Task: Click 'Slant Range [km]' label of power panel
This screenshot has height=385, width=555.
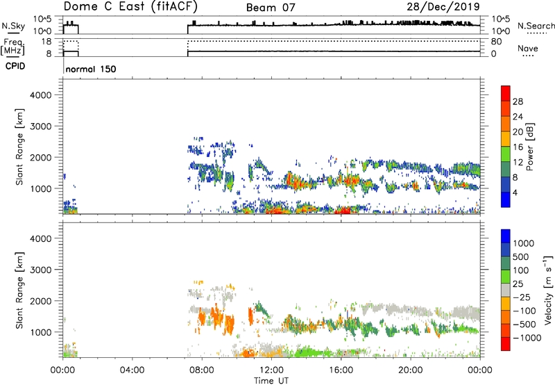Action: [x=19, y=147]
